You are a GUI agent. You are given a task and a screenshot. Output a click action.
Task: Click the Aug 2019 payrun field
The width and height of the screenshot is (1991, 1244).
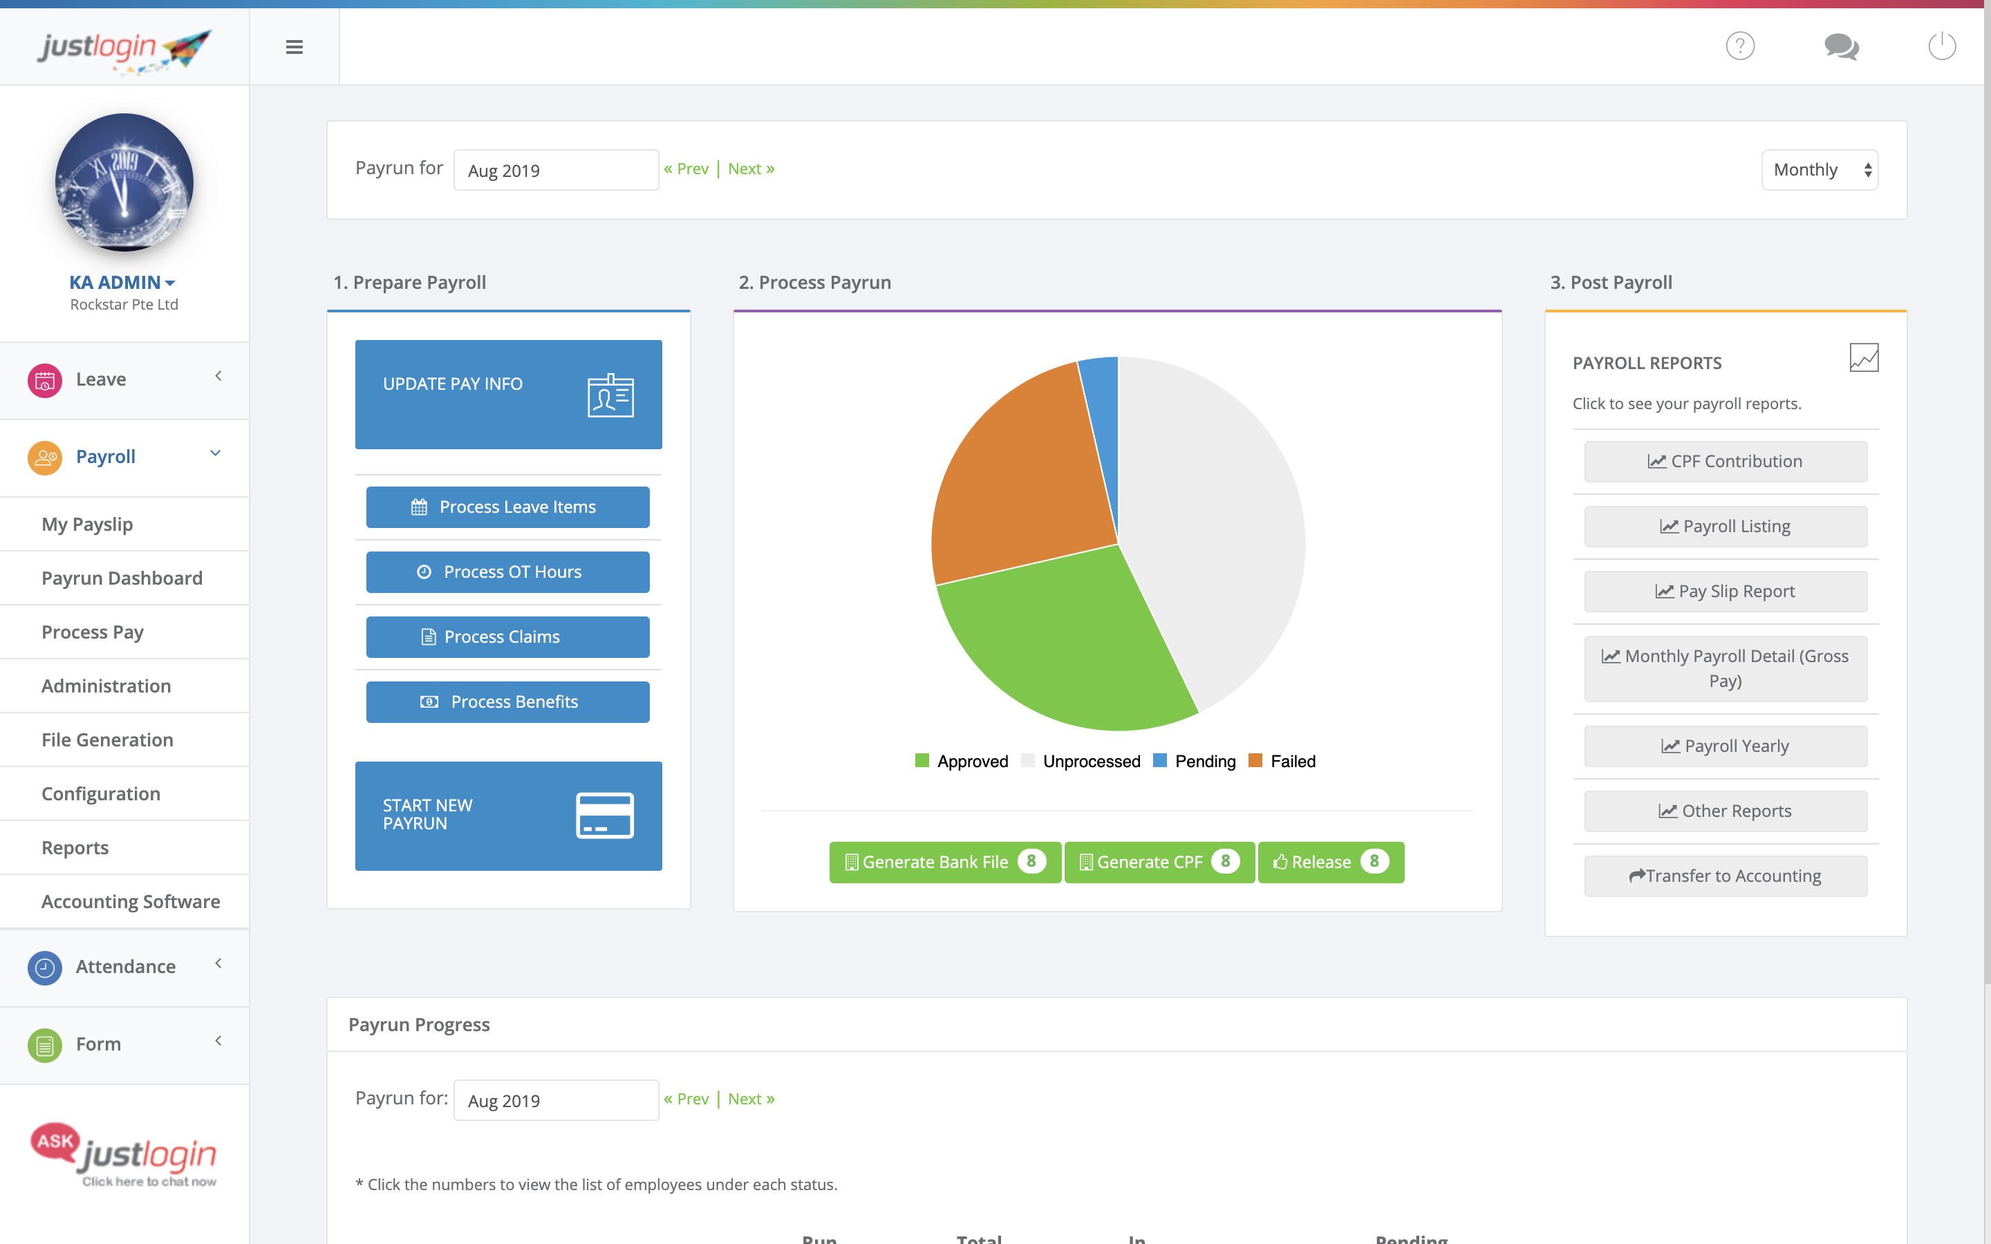[x=555, y=169]
